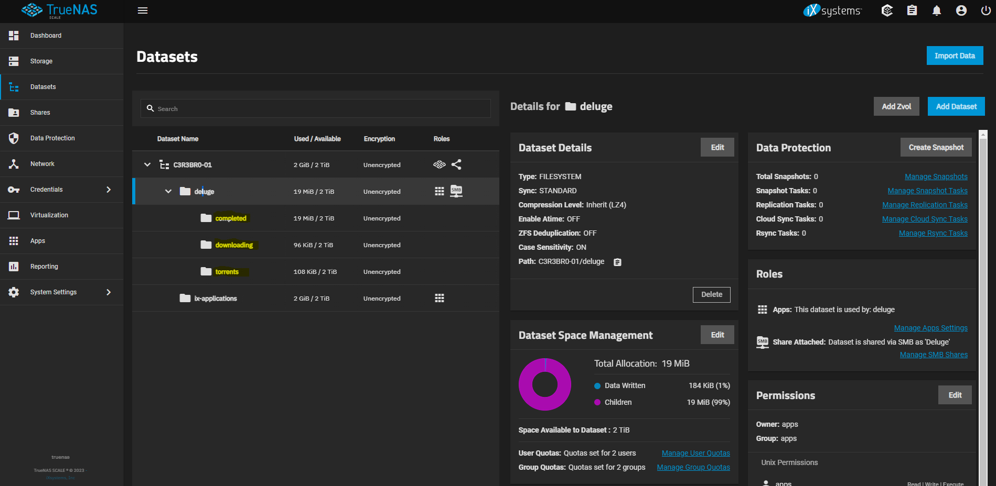Click the deluge row SMB share icon

(456, 191)
